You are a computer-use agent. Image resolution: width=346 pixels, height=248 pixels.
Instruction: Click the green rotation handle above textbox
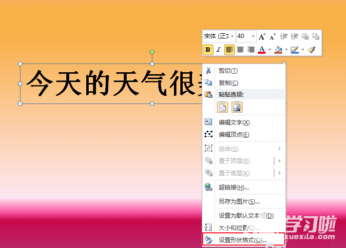(152, 52)
